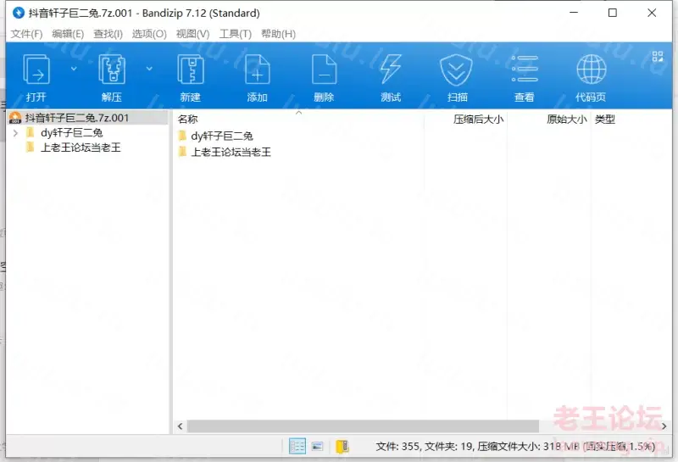This screenshot has width=678, height=462.
Task: Sort by the 压缩后大小 column header
Action: coord(478,120)
